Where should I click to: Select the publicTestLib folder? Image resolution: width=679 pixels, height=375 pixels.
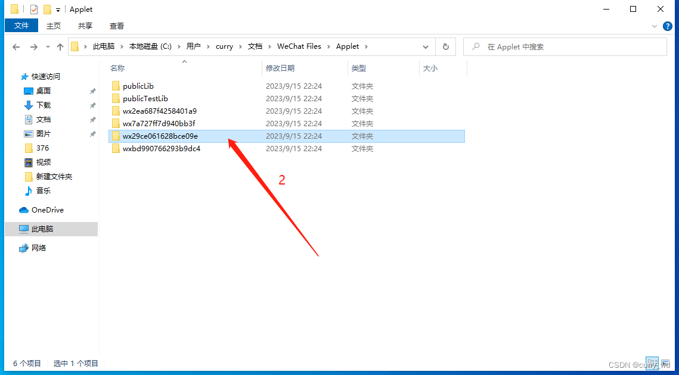coord(286,99)
